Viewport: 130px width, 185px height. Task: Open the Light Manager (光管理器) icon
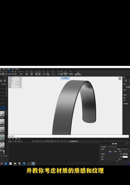click(71, 73)
